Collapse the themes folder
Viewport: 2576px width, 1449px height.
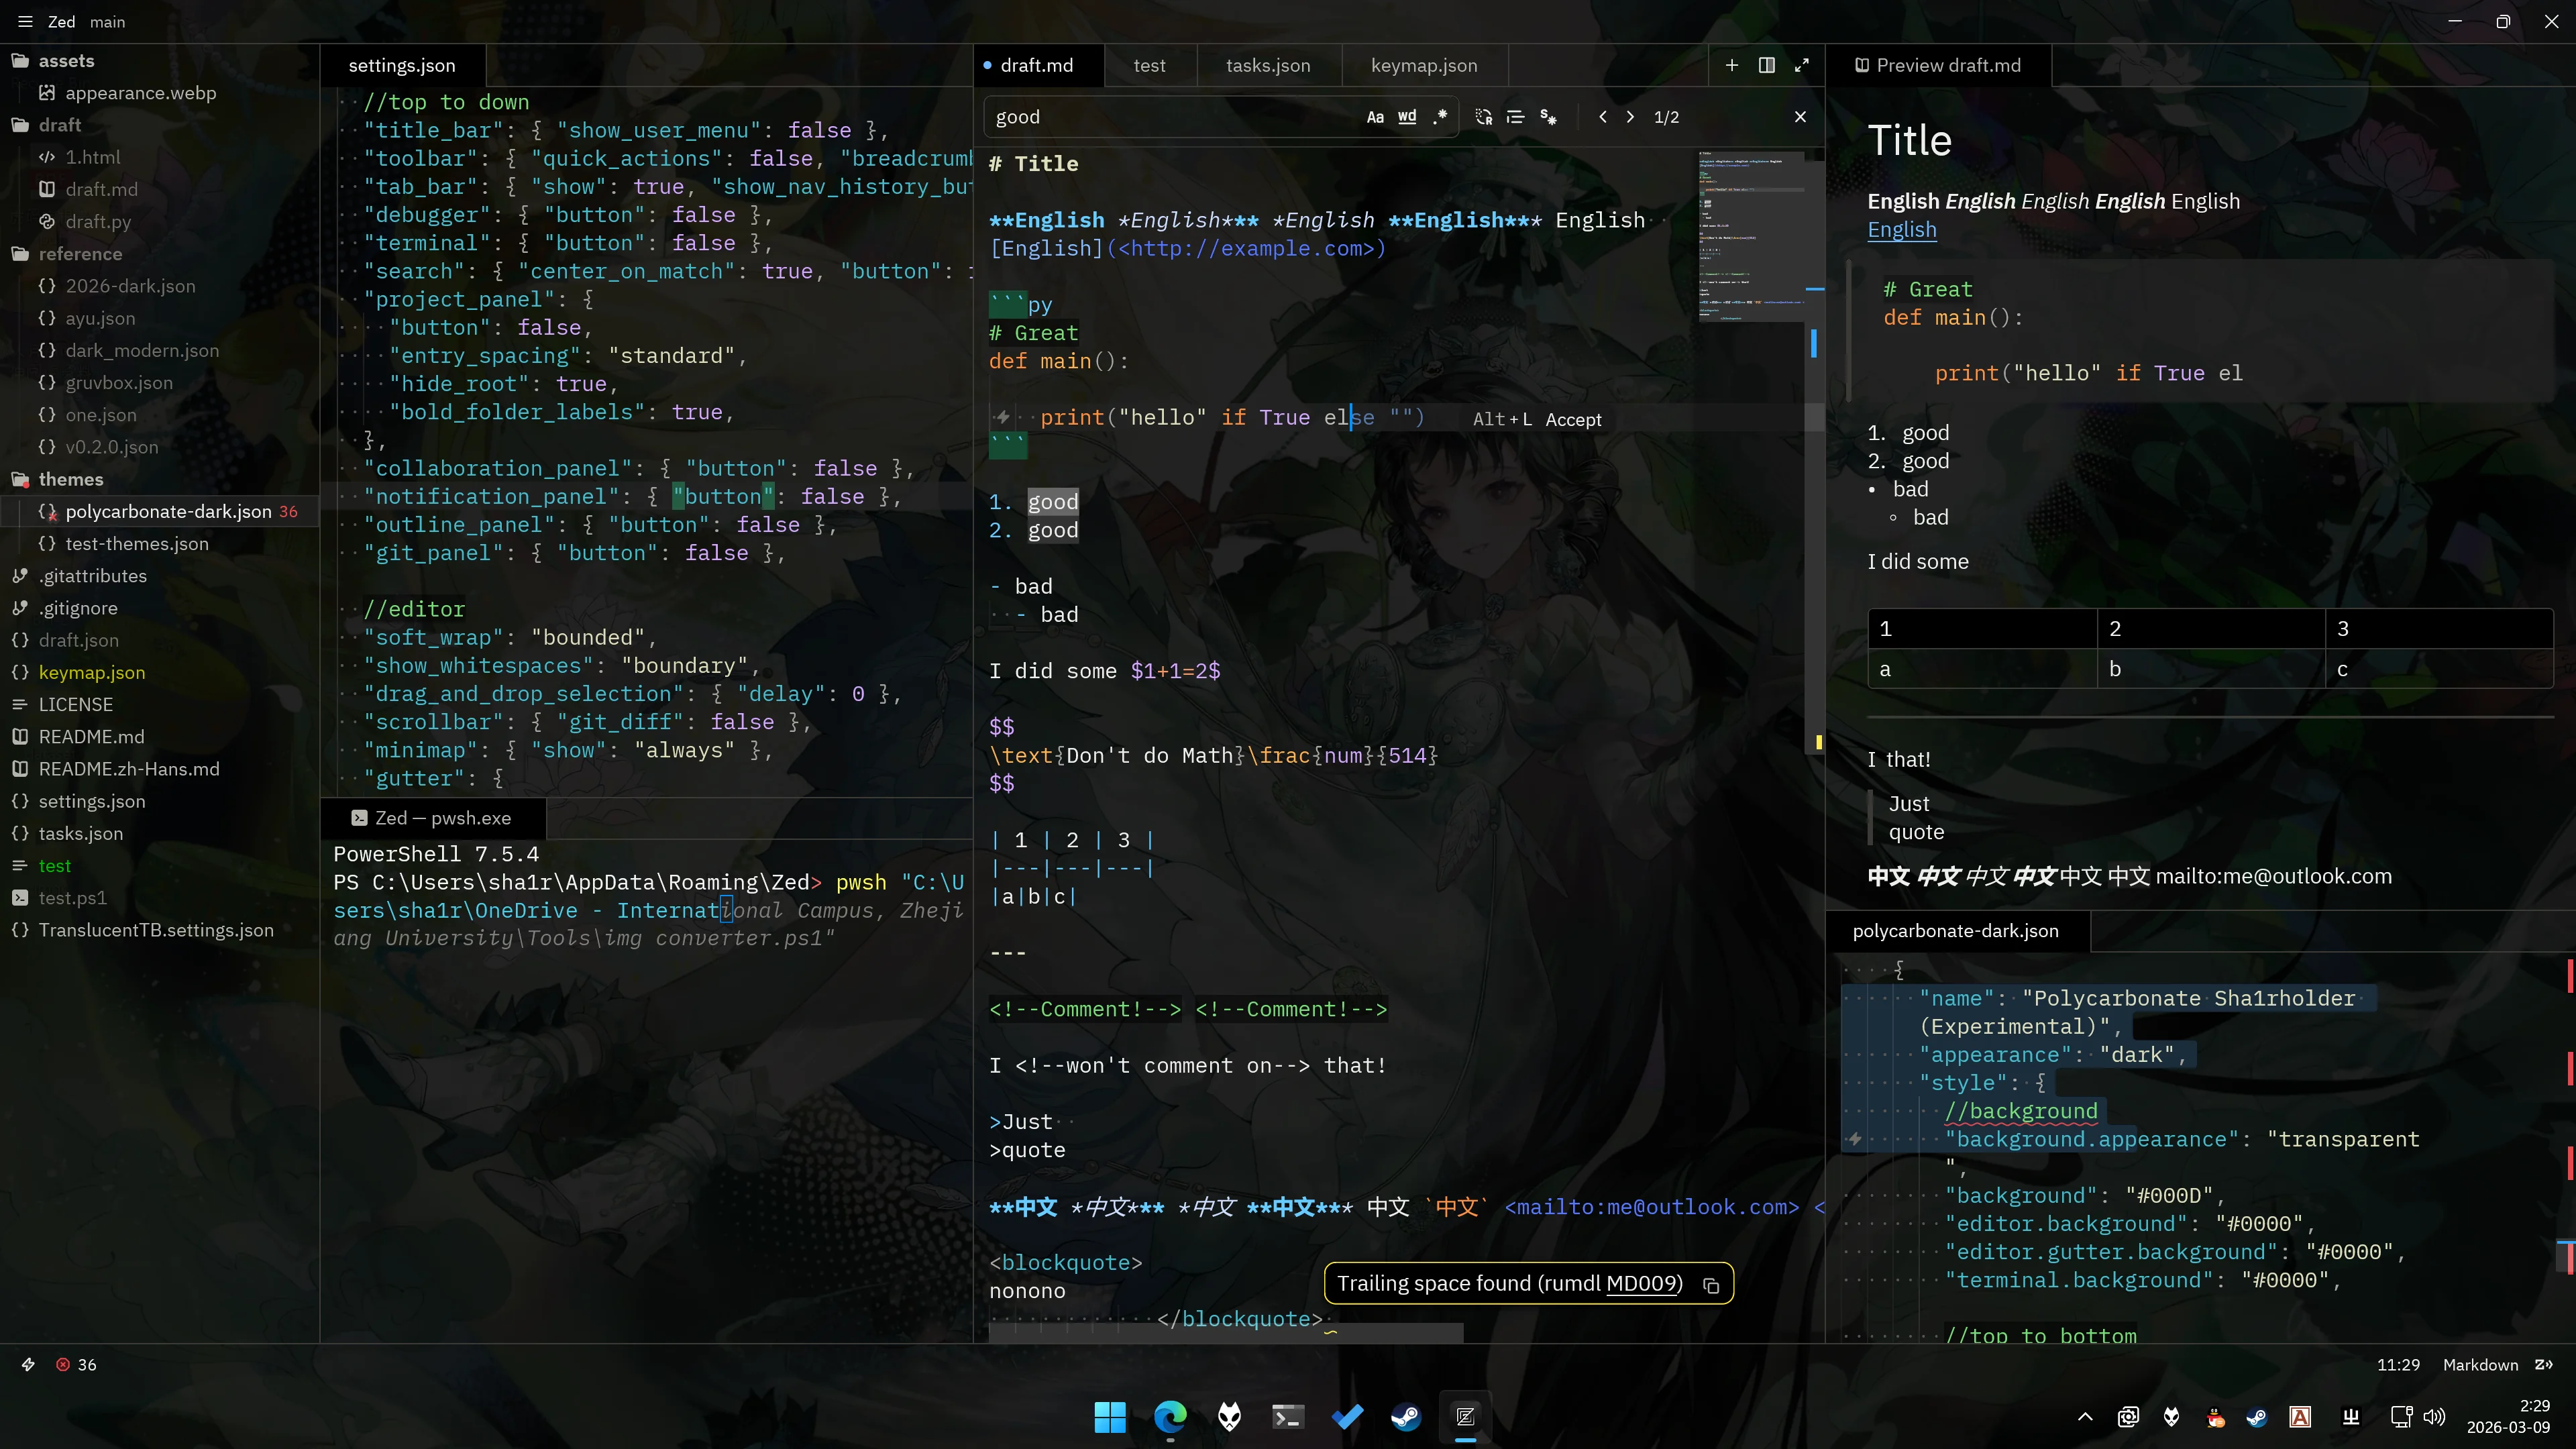click(160, 479)
